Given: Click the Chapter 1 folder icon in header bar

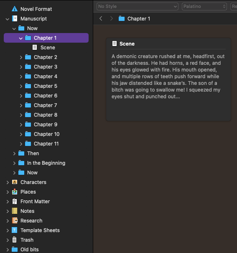Looking at the screenshot, I should [x=122, y=18].
